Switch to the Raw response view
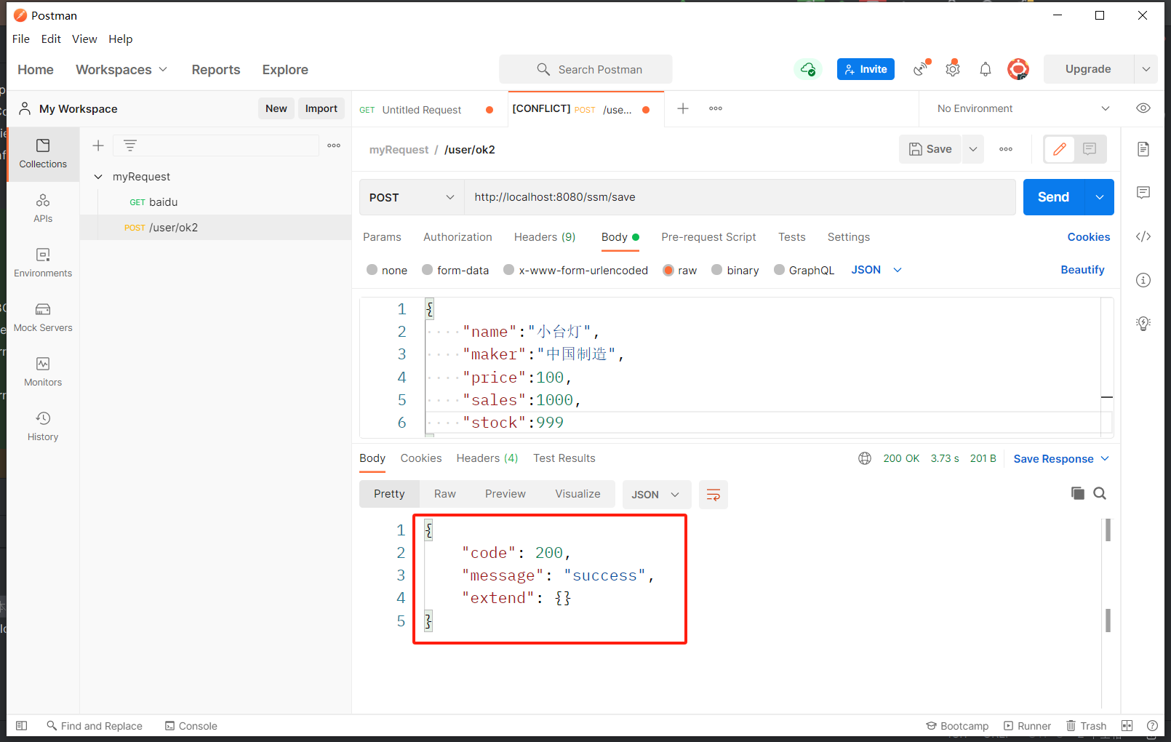The image size is (1171, 742). tap(445, 494)
